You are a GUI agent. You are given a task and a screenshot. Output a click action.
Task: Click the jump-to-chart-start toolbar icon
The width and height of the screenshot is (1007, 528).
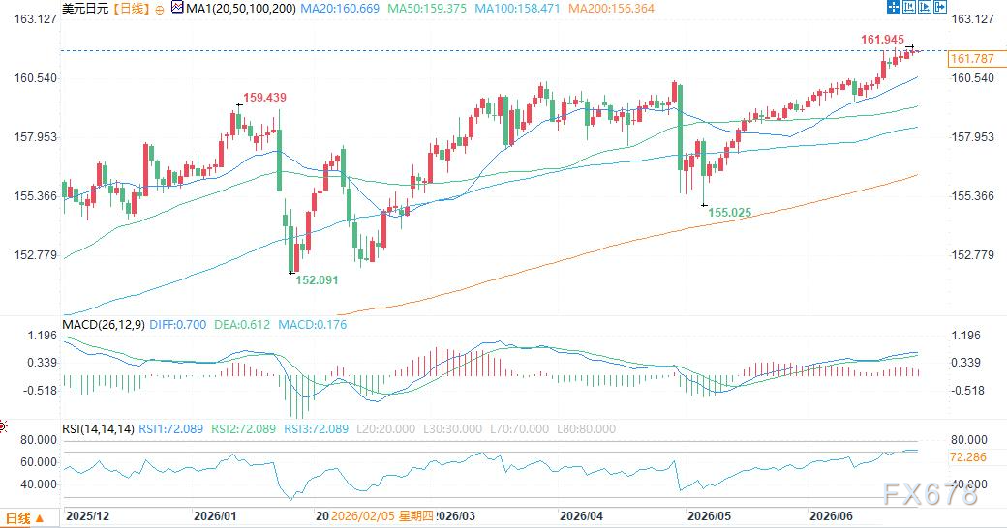[x=909, y=7]
